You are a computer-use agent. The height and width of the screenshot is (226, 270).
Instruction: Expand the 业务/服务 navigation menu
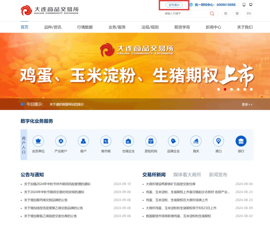117,27
